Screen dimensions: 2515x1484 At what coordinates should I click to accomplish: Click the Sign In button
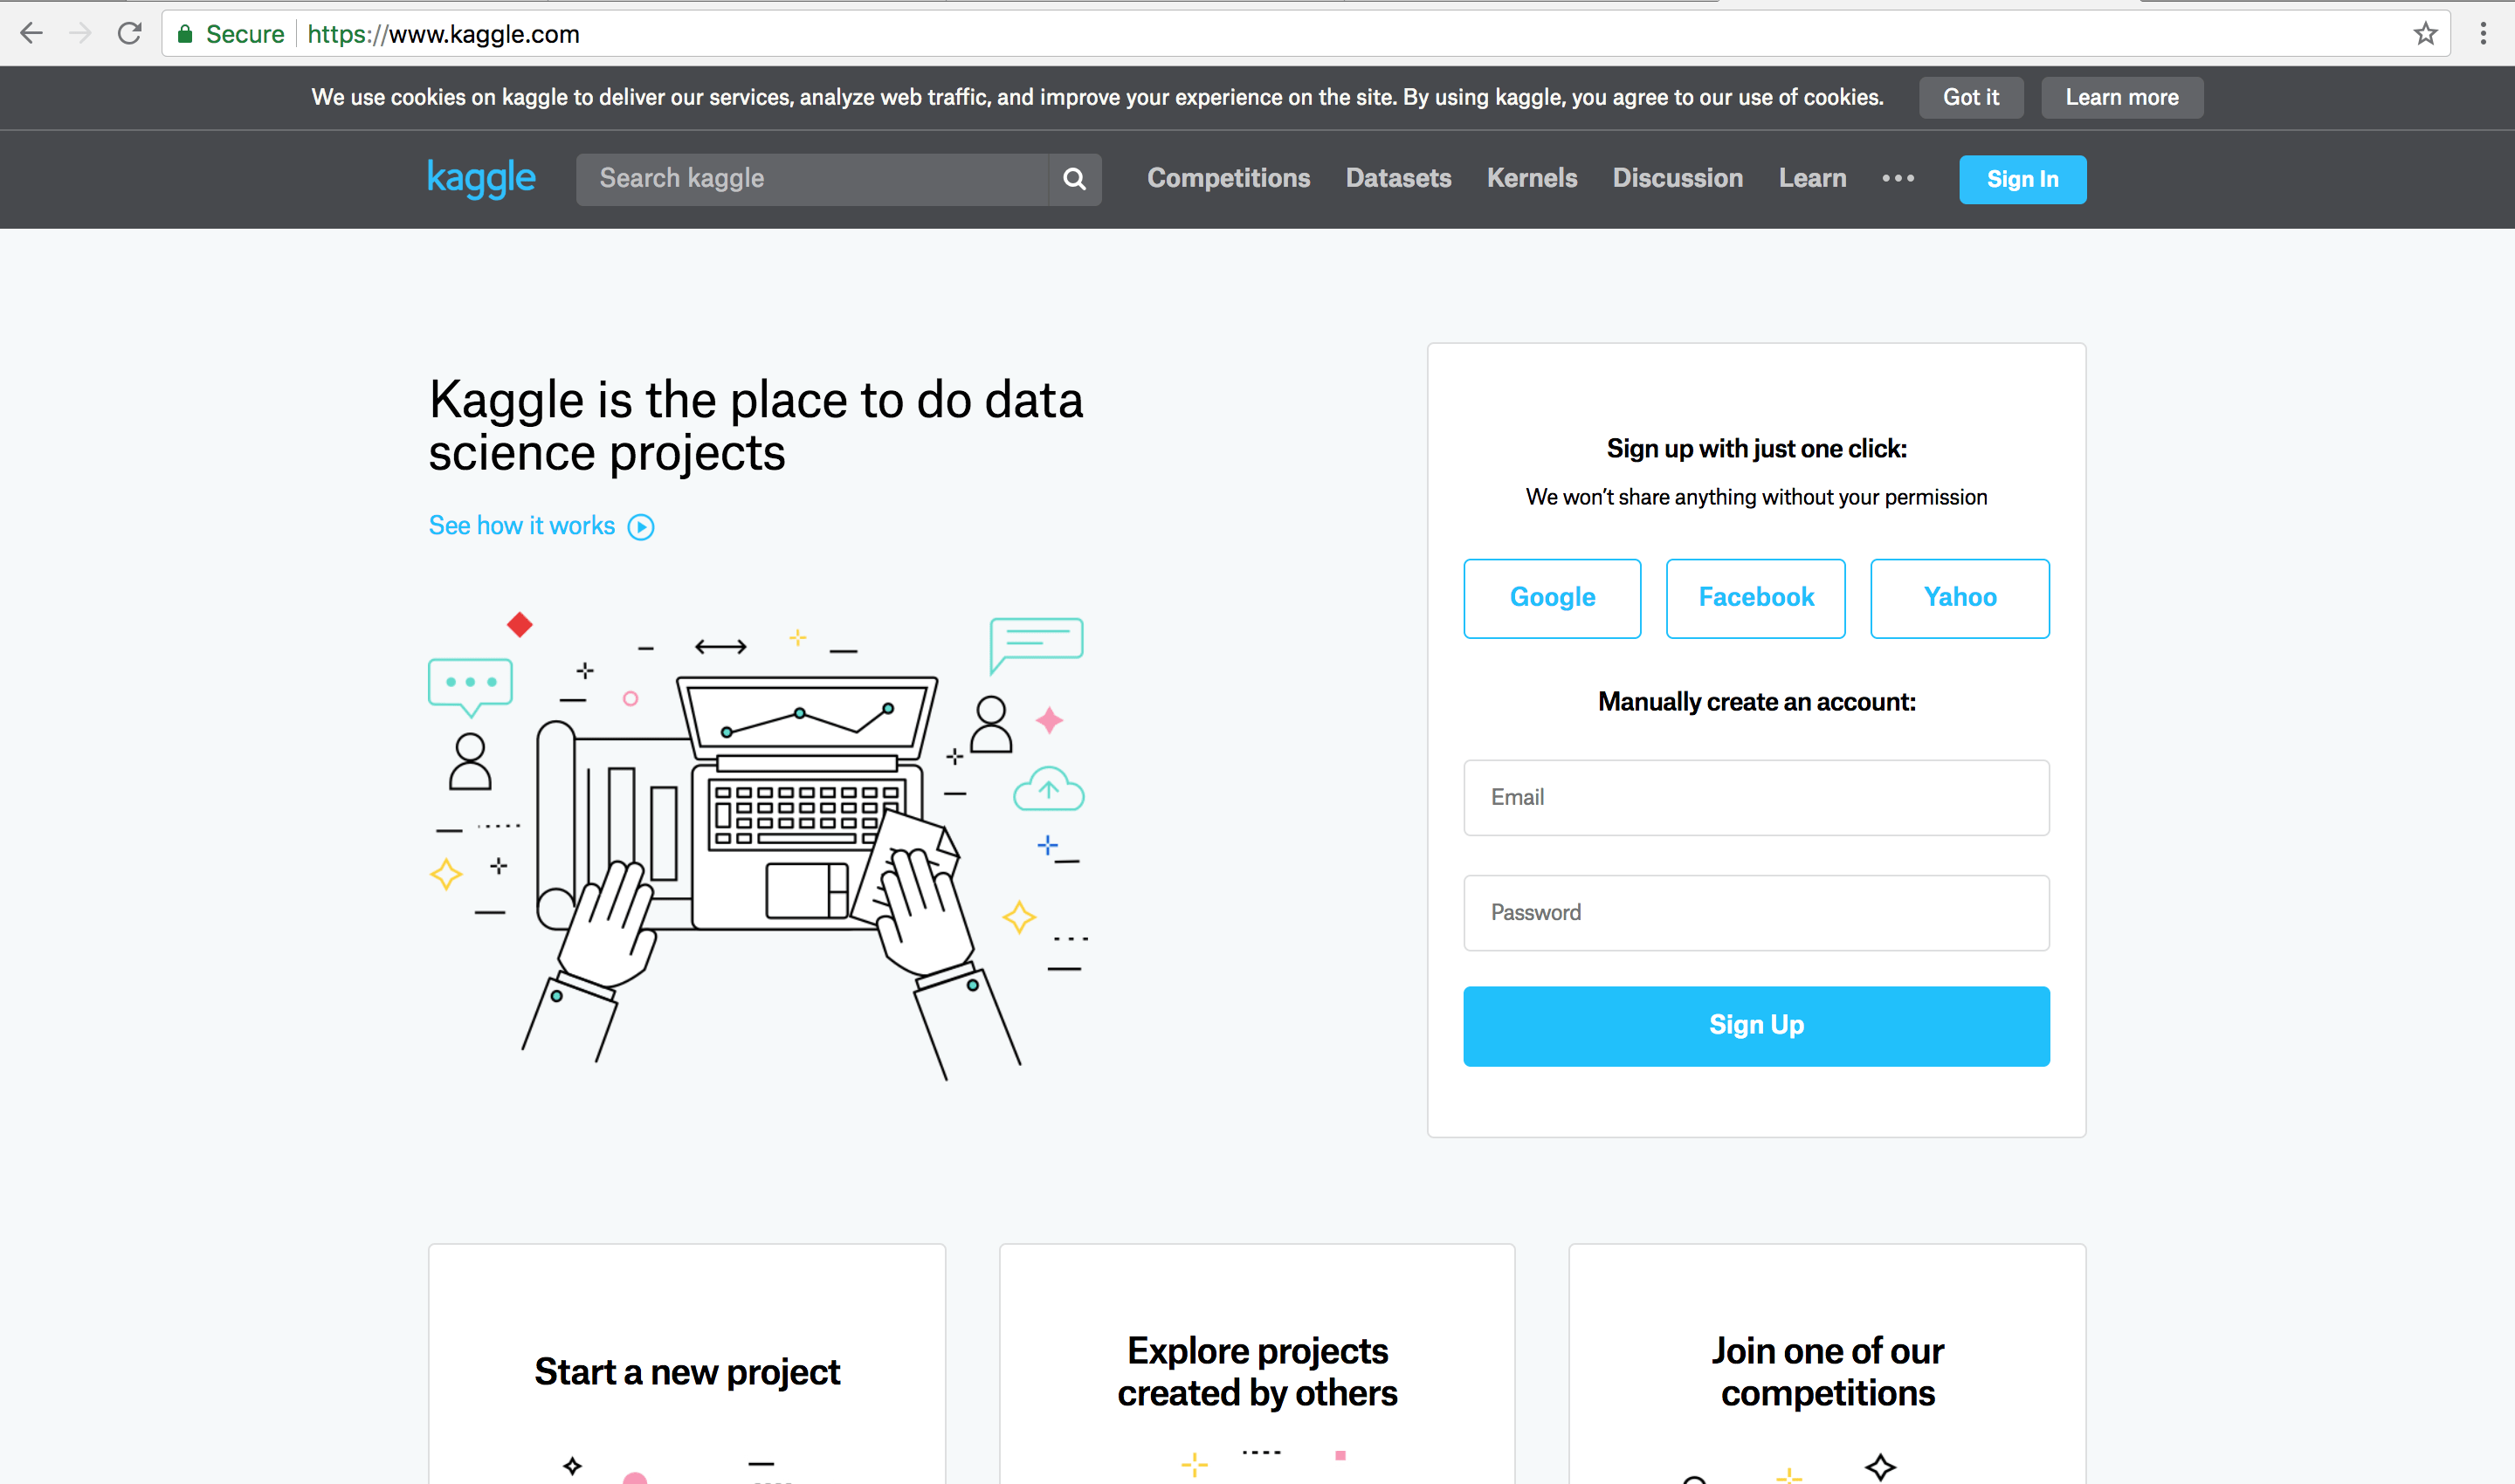[2022, 179]
